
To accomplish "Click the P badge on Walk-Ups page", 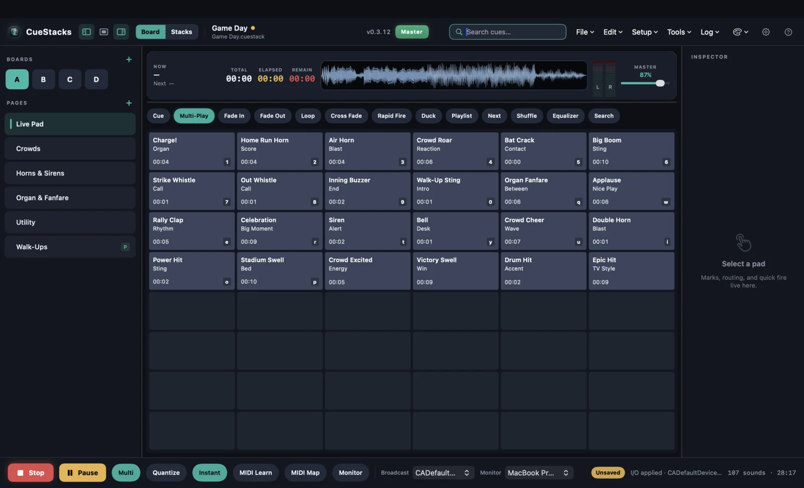I will click(125, 247).
